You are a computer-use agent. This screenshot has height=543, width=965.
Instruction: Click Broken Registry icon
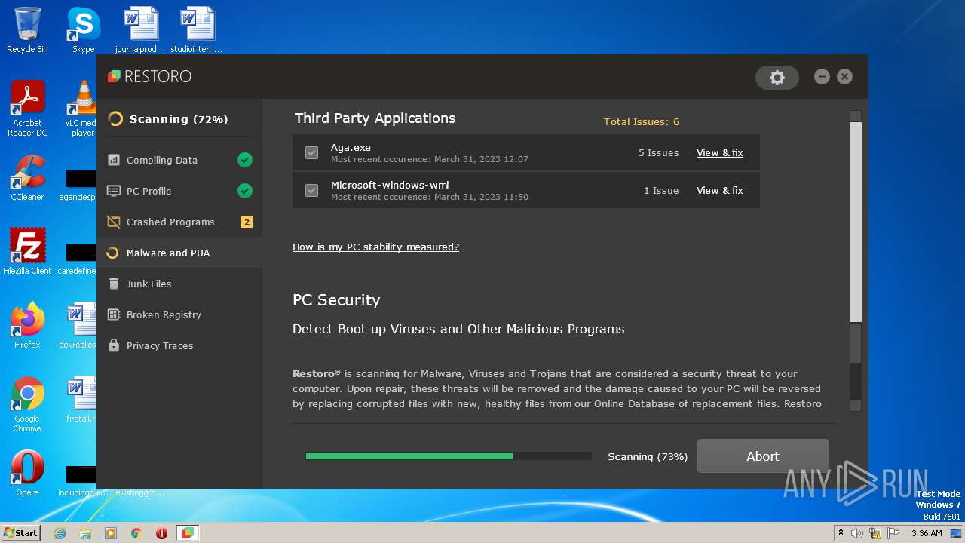pyautogui.click(x=114, y=314)
